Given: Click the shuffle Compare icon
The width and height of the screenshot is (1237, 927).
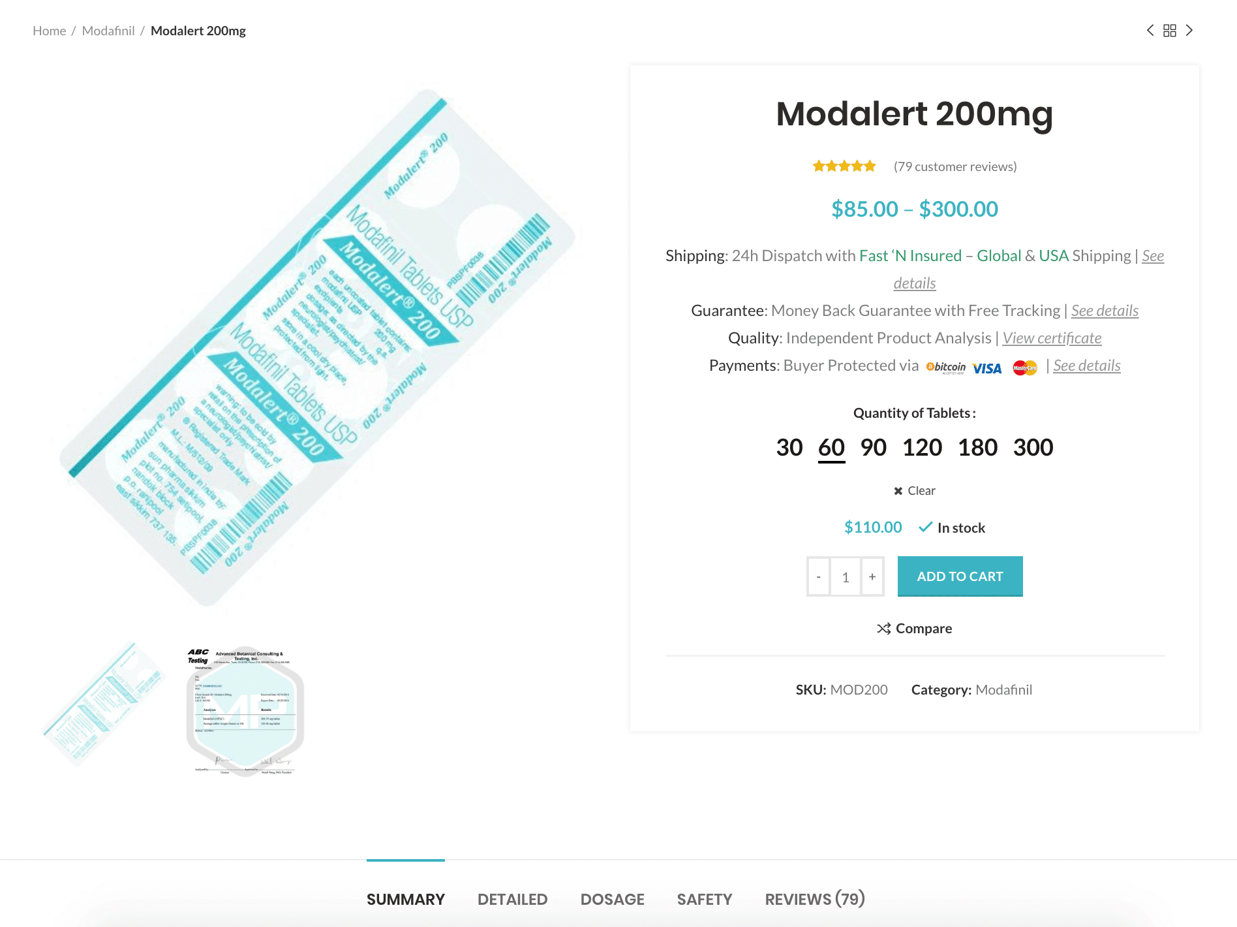Looking at the screenshot, I should [884, 628].
